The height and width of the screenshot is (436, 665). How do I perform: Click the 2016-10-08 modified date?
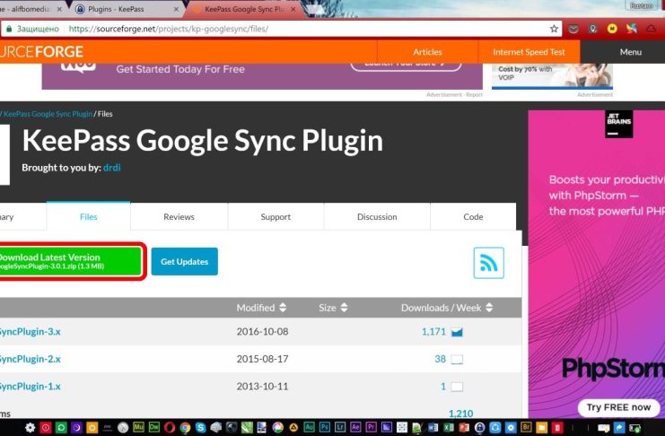pyautogui.click(x=263, y=332)
